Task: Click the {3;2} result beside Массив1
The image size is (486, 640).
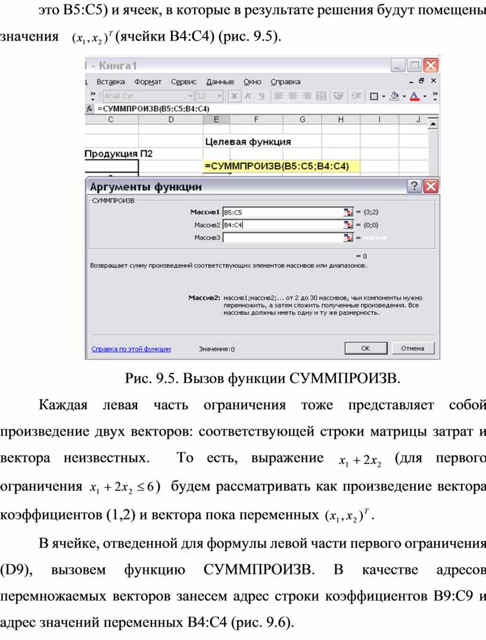Action: click(370, 212)
